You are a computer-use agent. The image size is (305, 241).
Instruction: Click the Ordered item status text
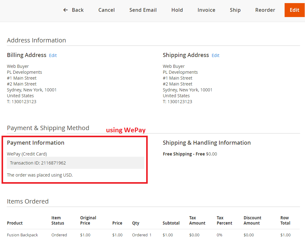click(59, 235)
